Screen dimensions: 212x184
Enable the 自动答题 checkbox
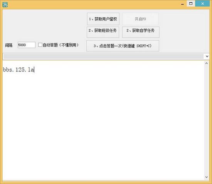click(40, 45)
